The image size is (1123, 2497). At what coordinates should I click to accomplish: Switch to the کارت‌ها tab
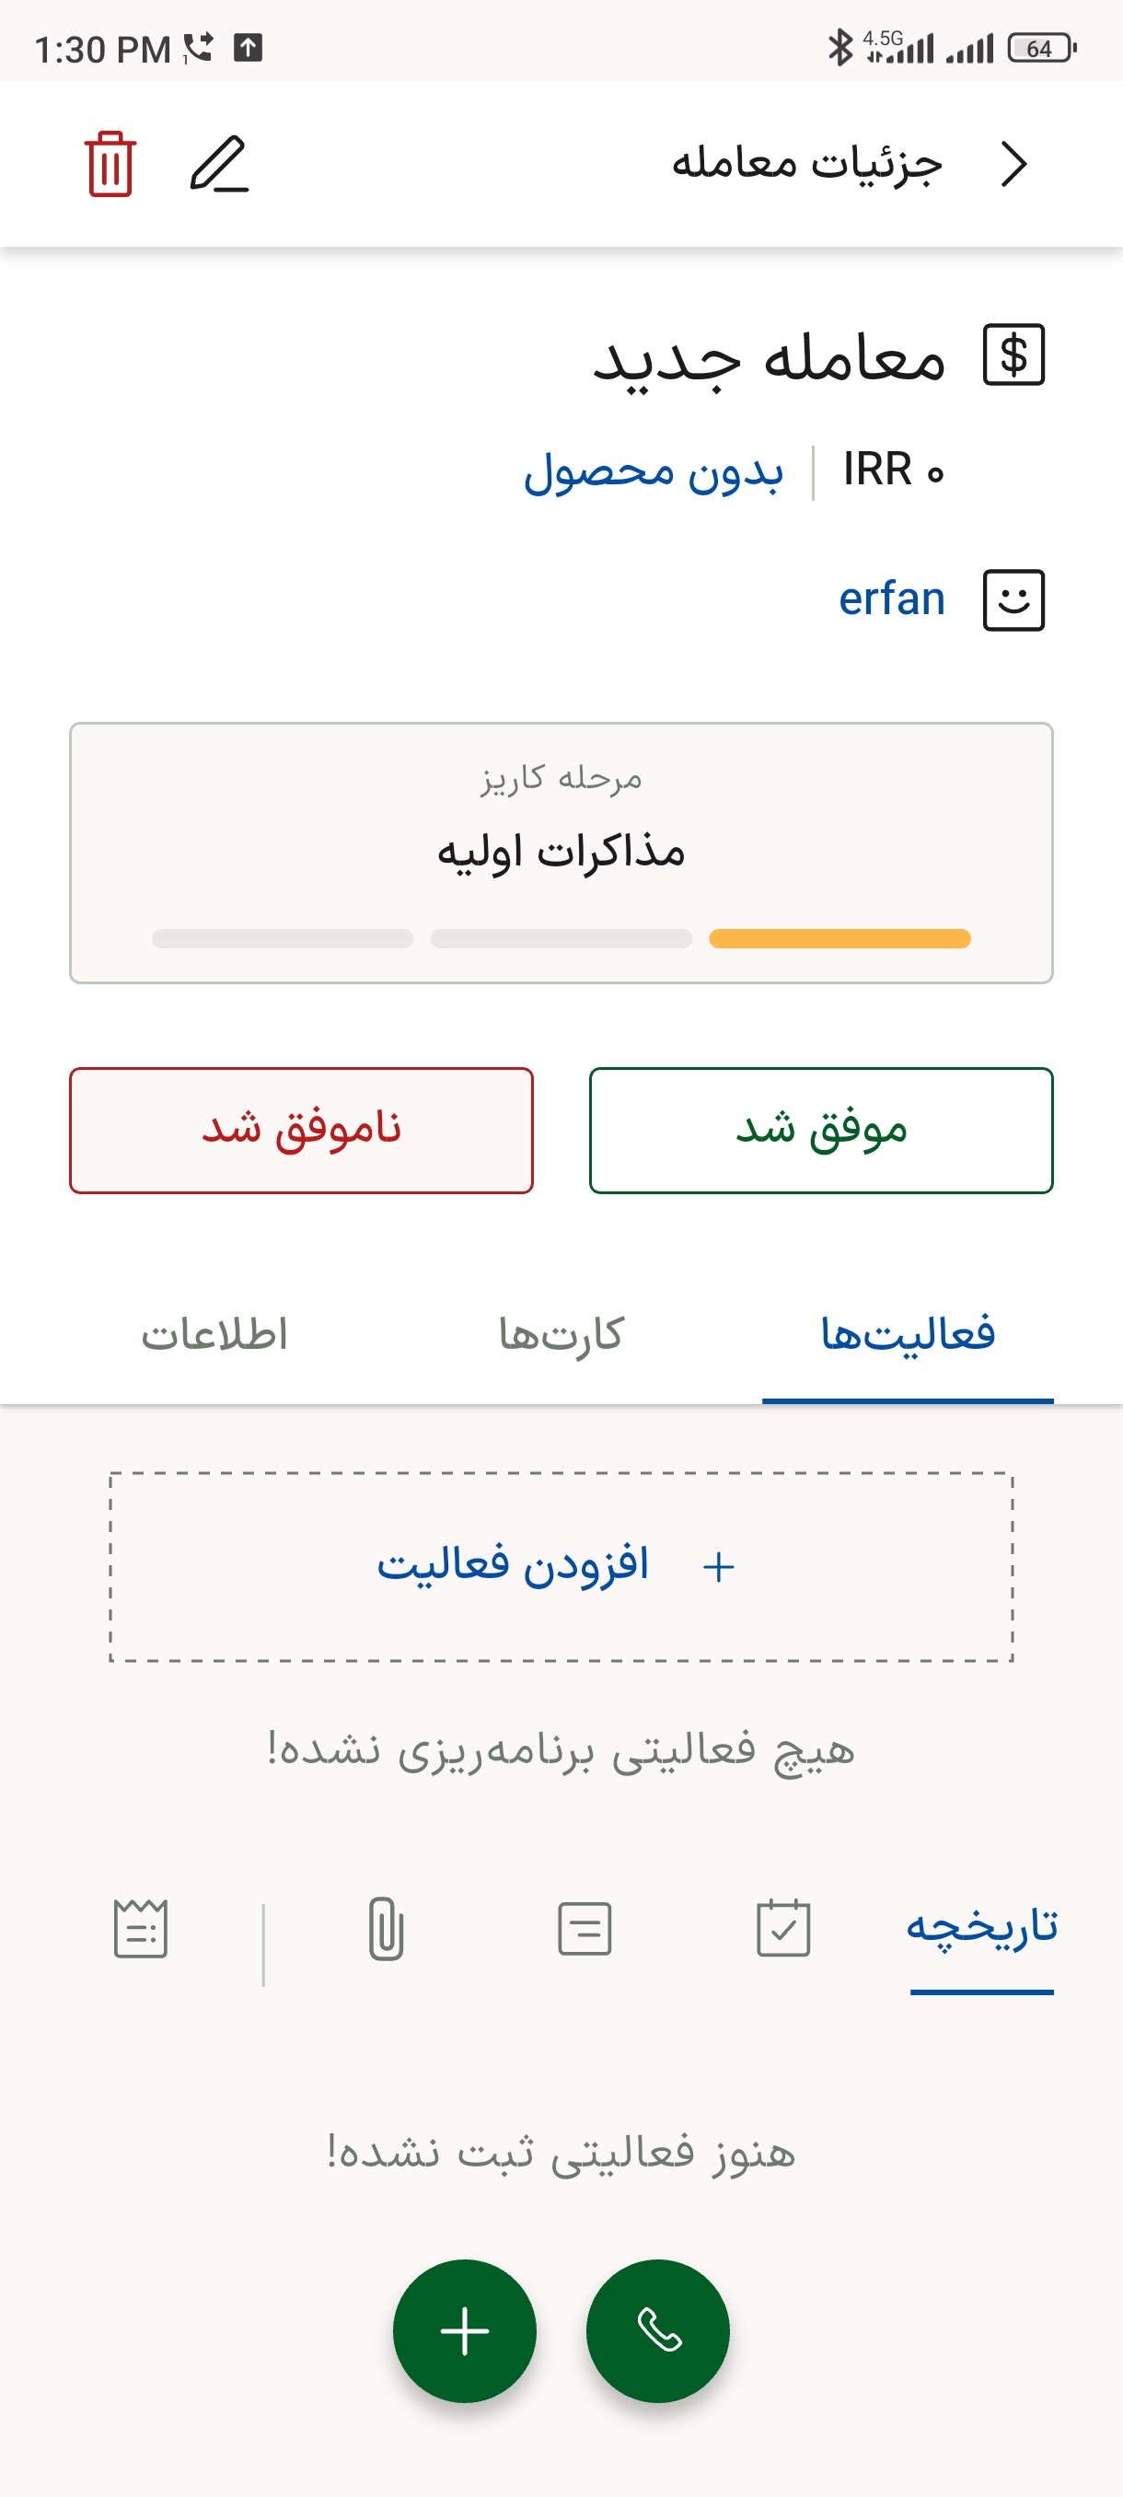(561, 1335)
